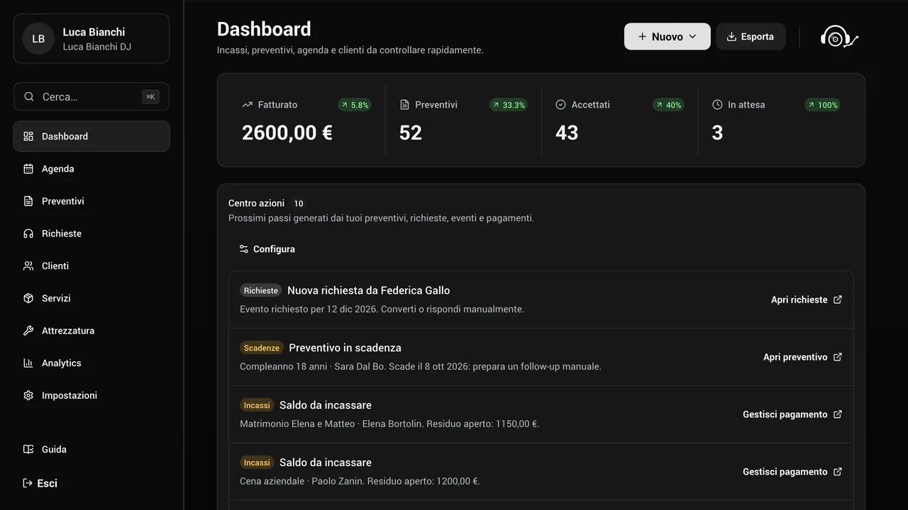
Task: Click the ⌘K shortcut hint badge
Action: pos(150,96)
